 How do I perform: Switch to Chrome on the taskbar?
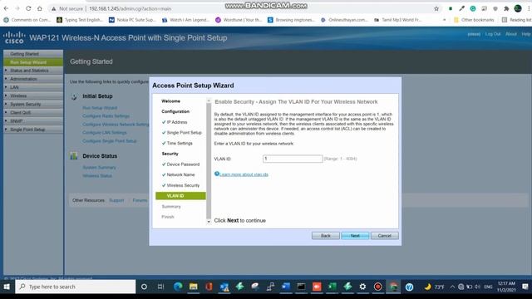tap(393, 287)
